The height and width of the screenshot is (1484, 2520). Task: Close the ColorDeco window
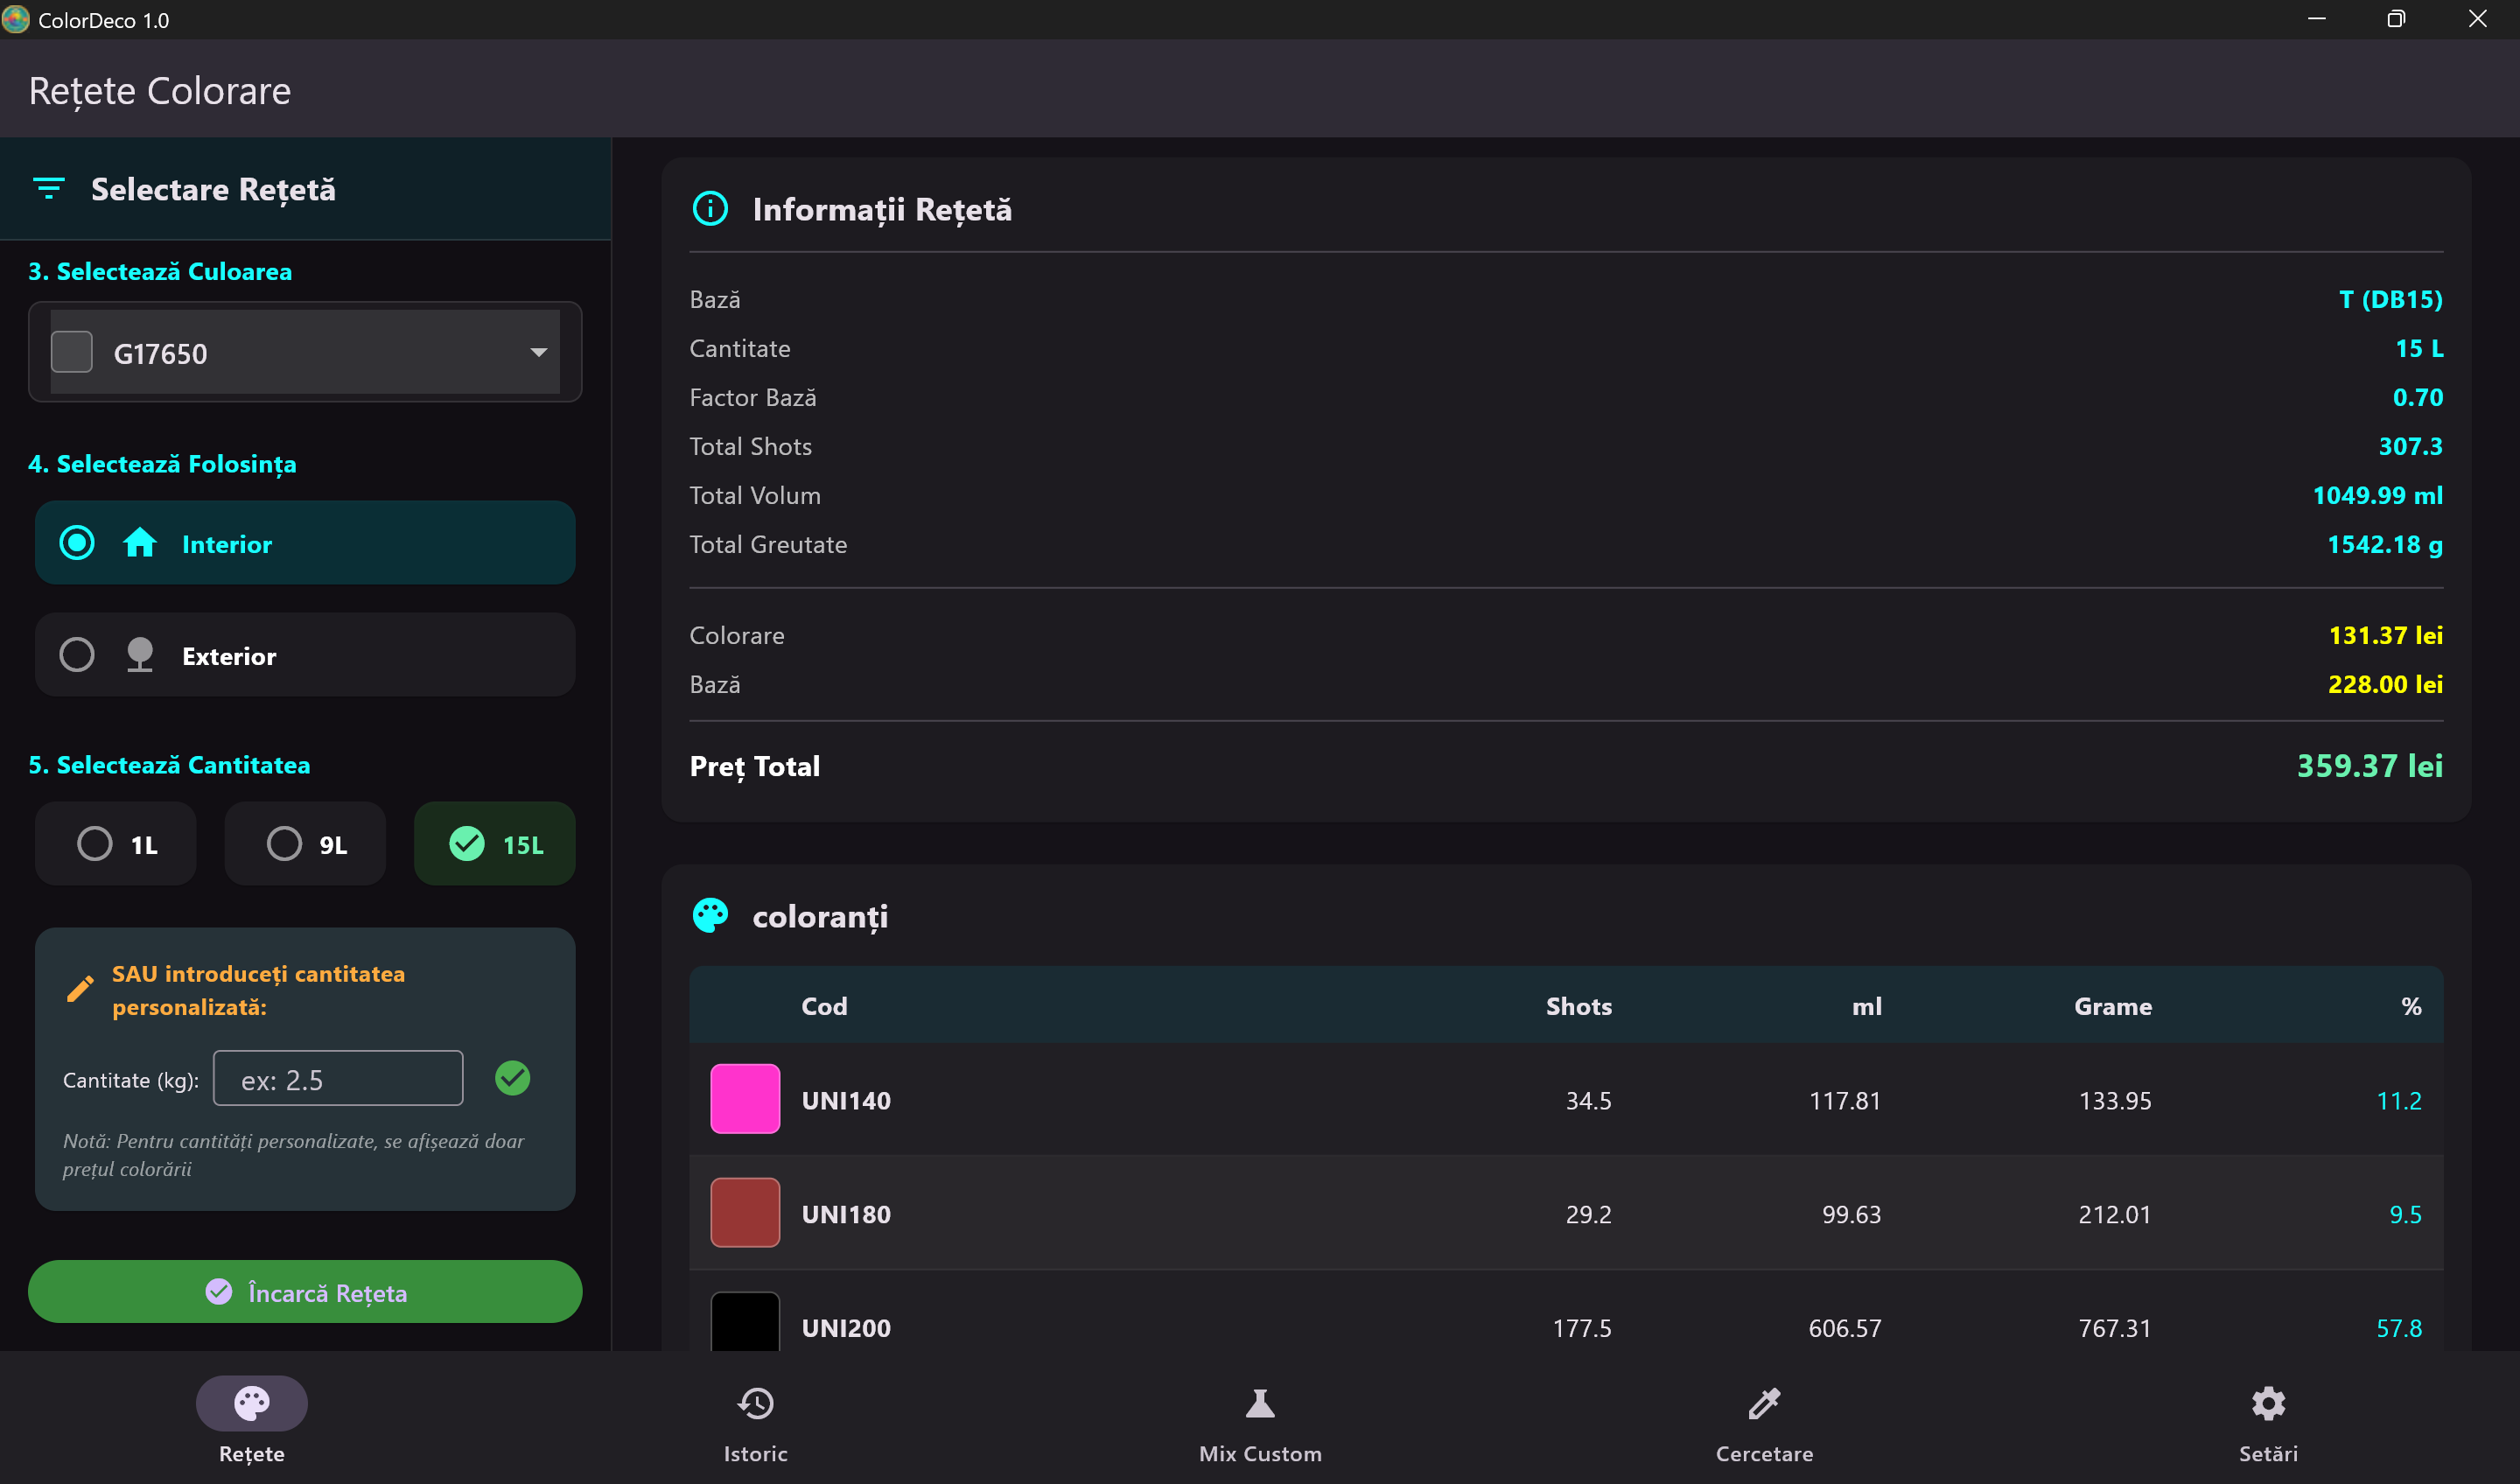[x=2477, y=19]
